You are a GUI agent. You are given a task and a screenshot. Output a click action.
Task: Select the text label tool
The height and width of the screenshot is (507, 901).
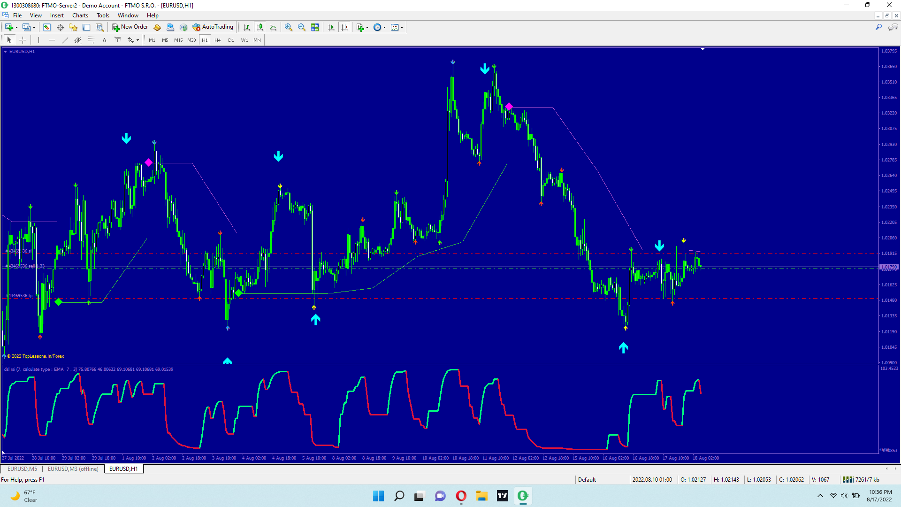pos(118,40)
